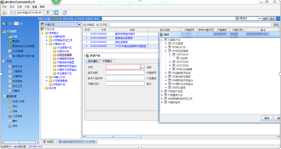Open 设备 in the sidebar
281x149 pixels.
tap(15, 111)
